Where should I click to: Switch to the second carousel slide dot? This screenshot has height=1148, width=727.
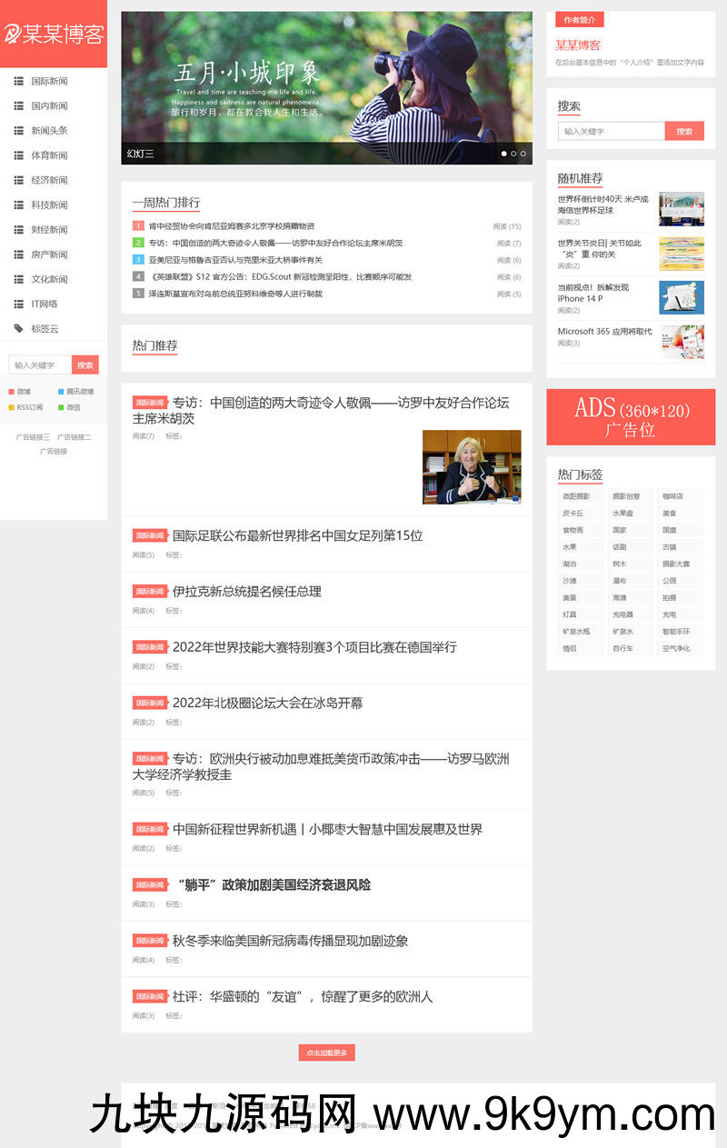point(513,154)
